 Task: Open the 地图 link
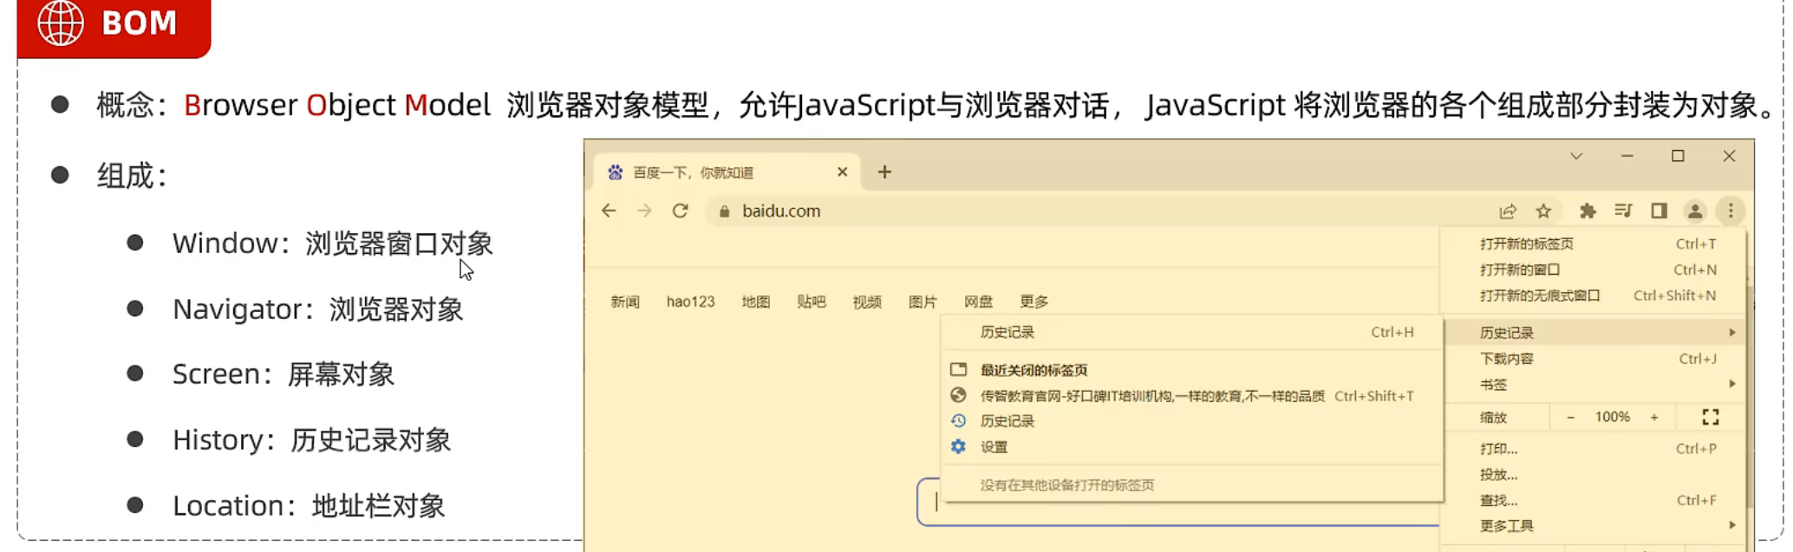756,302
